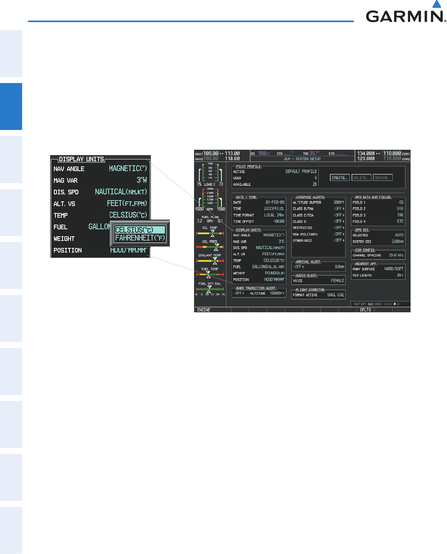Open the TIME FORMAT LOCAL 24hr field
The height and width of the screenshot is (554, 447).
tap(274, 215)
